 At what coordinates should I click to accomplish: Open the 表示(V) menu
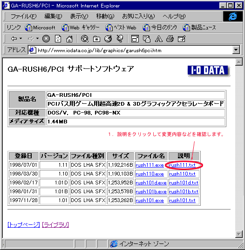coord(79,16)
